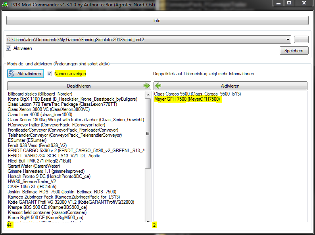Click the green left arrow on Aktivieren
Image resolution: width=315 pixels, height=235 pixels.
158,86
